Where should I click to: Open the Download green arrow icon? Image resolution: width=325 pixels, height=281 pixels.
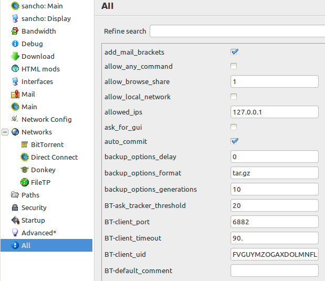click(x=15, y=56)
